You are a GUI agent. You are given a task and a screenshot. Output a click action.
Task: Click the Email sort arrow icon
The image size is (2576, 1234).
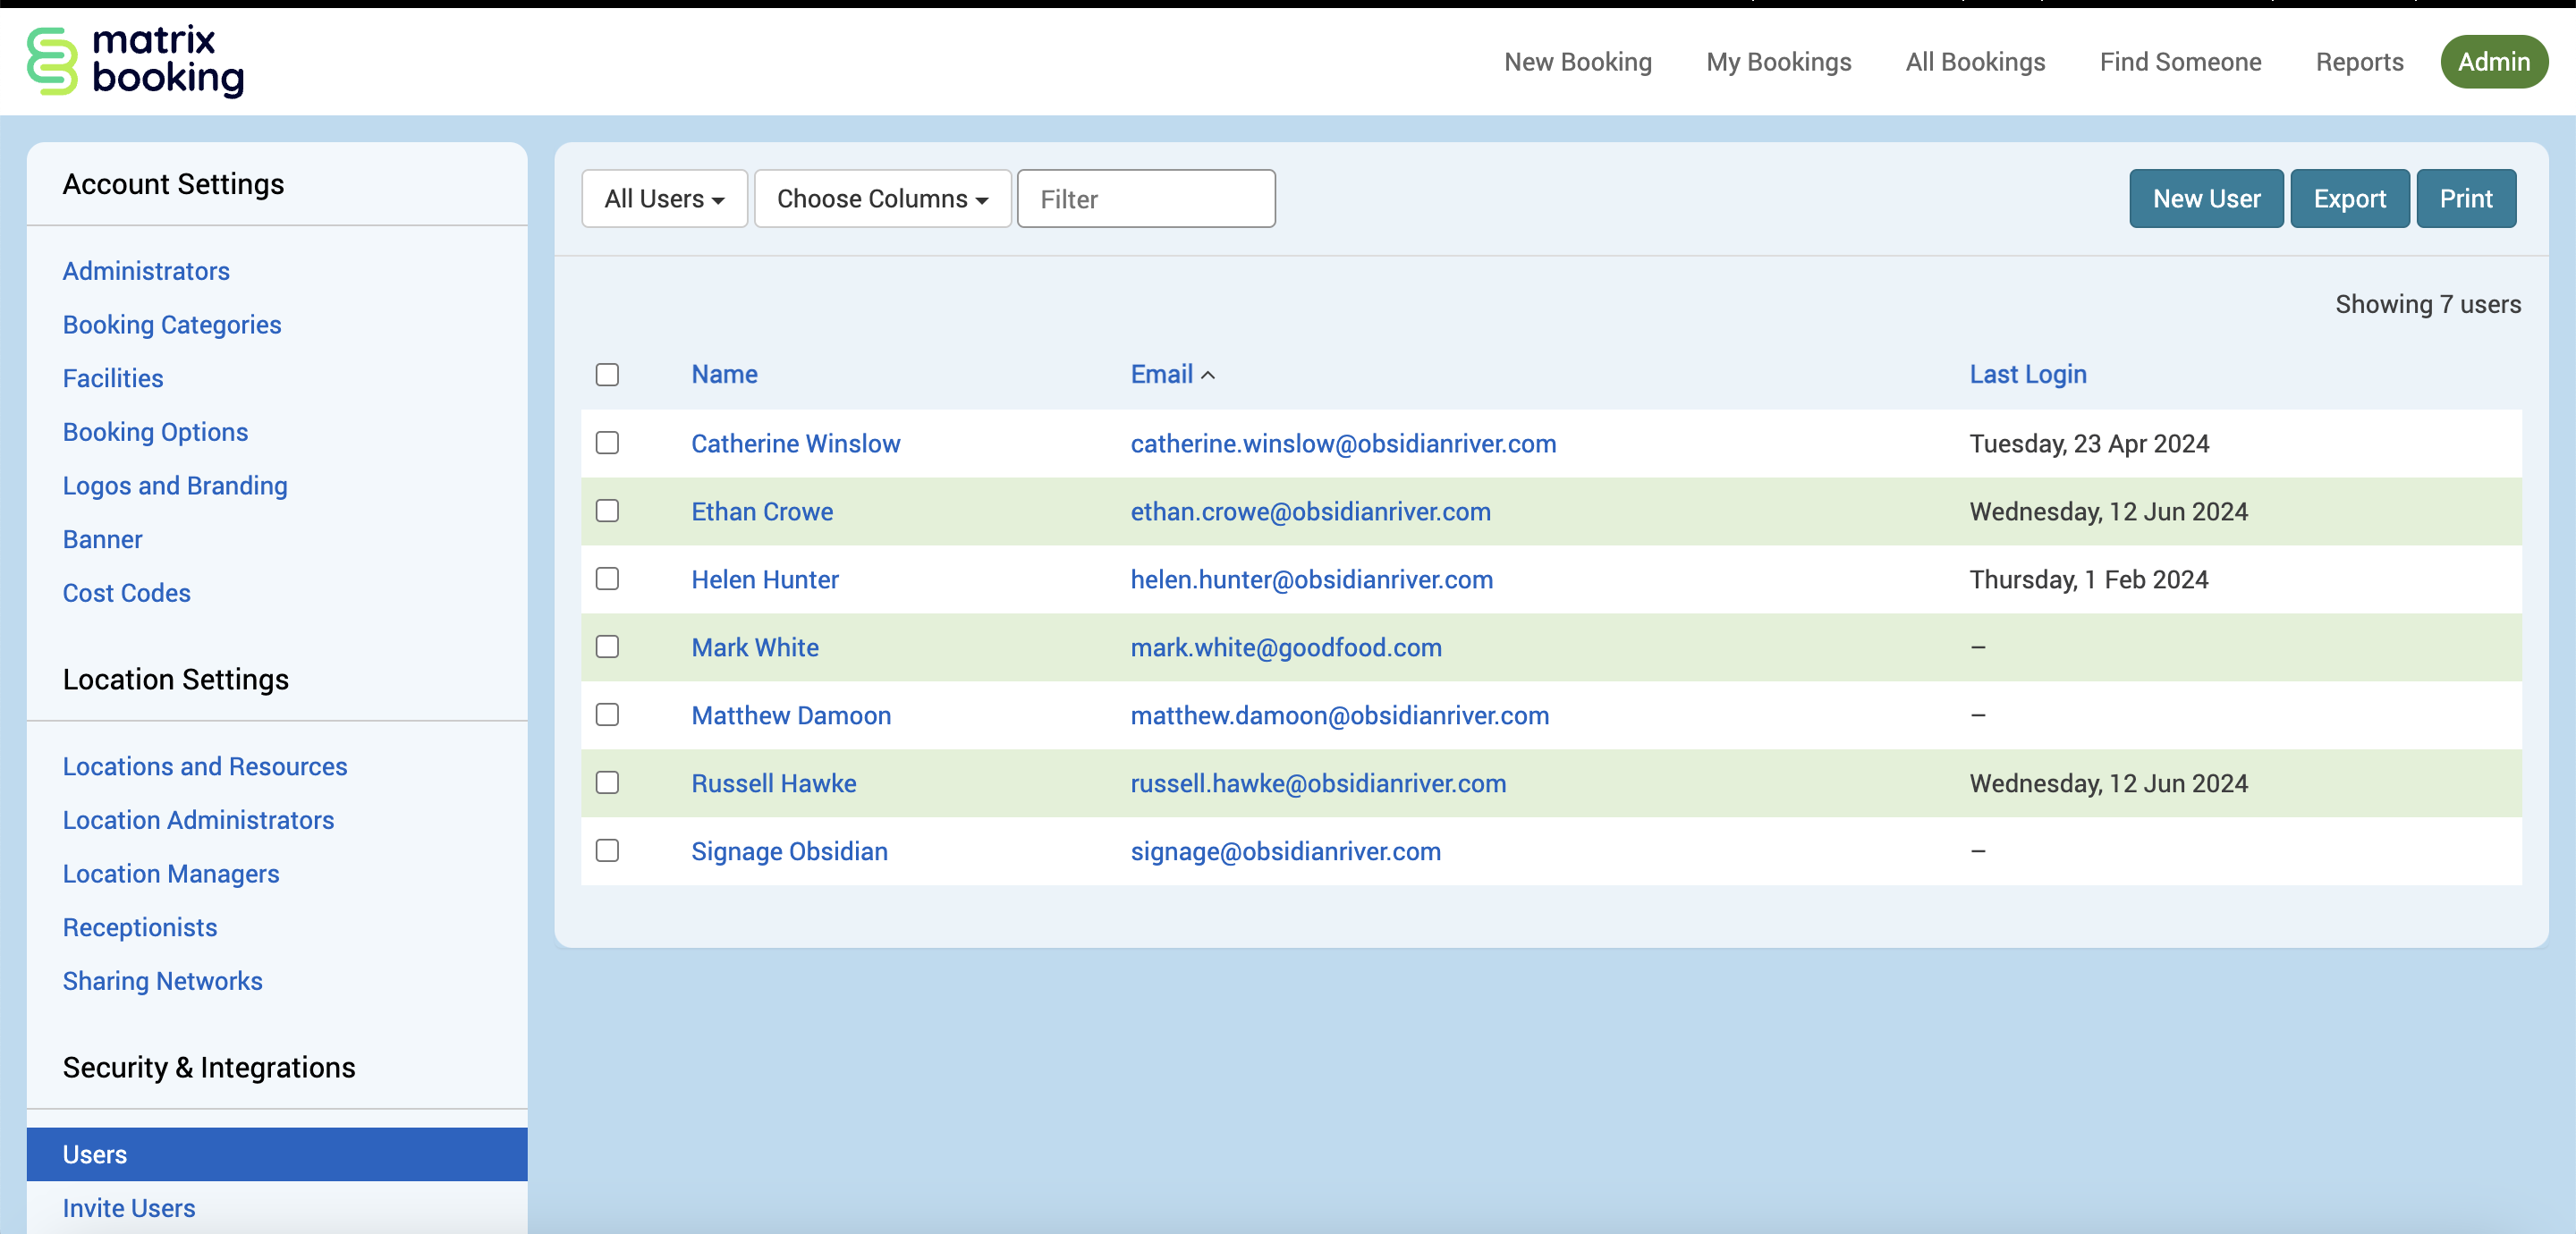1208,375
